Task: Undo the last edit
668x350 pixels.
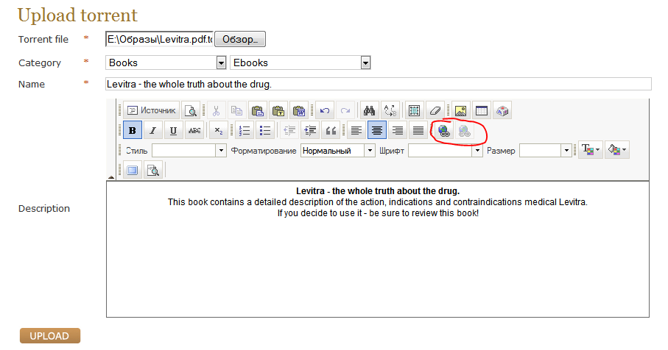Action: (325, 110)
